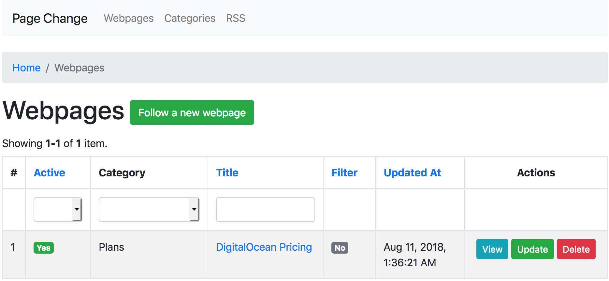
Task: Click the Webpages breadcrumb text
Action: (79, 68)
